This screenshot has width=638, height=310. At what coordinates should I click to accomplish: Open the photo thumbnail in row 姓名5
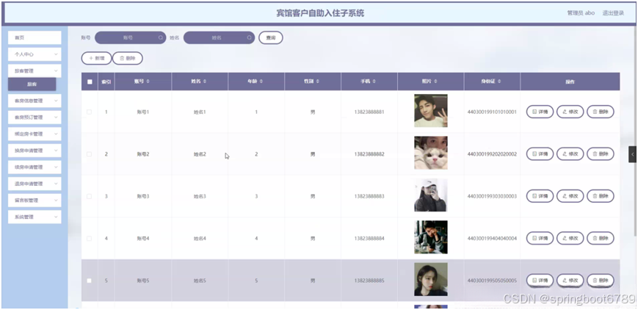[x=430, y=279]
